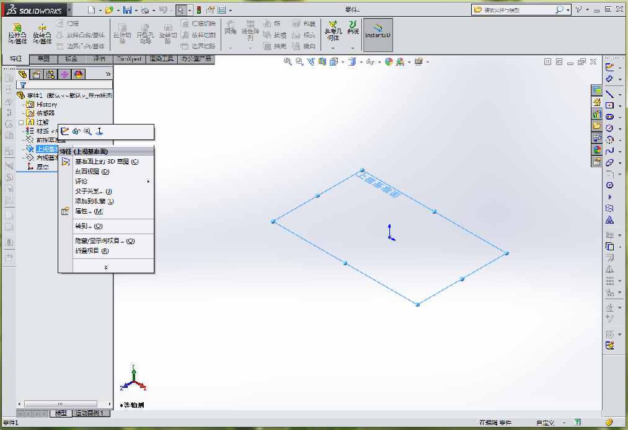Viewport: 628px width, 430px height.
Task: Expand the dropdown under 参考几何体
Action: point(333,48)
